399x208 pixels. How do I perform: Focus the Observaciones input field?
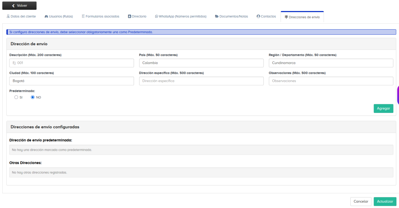click(331, 81)
